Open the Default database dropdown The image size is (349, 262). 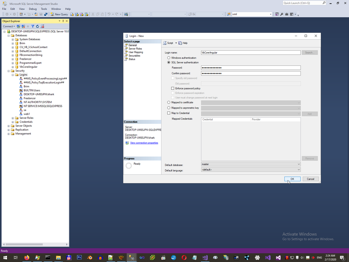[251, 164]
